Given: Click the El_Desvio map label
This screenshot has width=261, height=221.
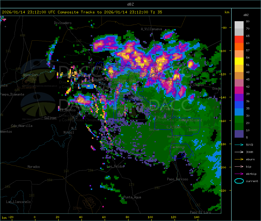Looking at the screenshot, I should [x=68, y=110].
